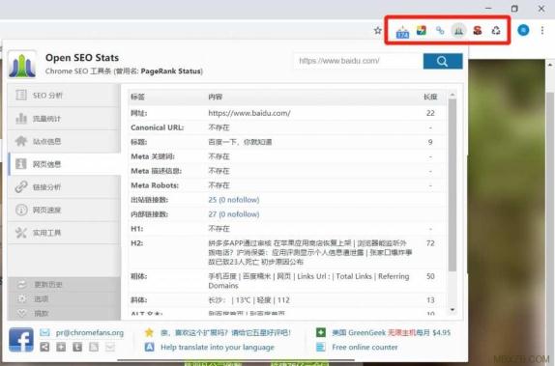Click the pr@chromefans.org email link
This screenshot has height=366, width=555.
click(90, 333)
